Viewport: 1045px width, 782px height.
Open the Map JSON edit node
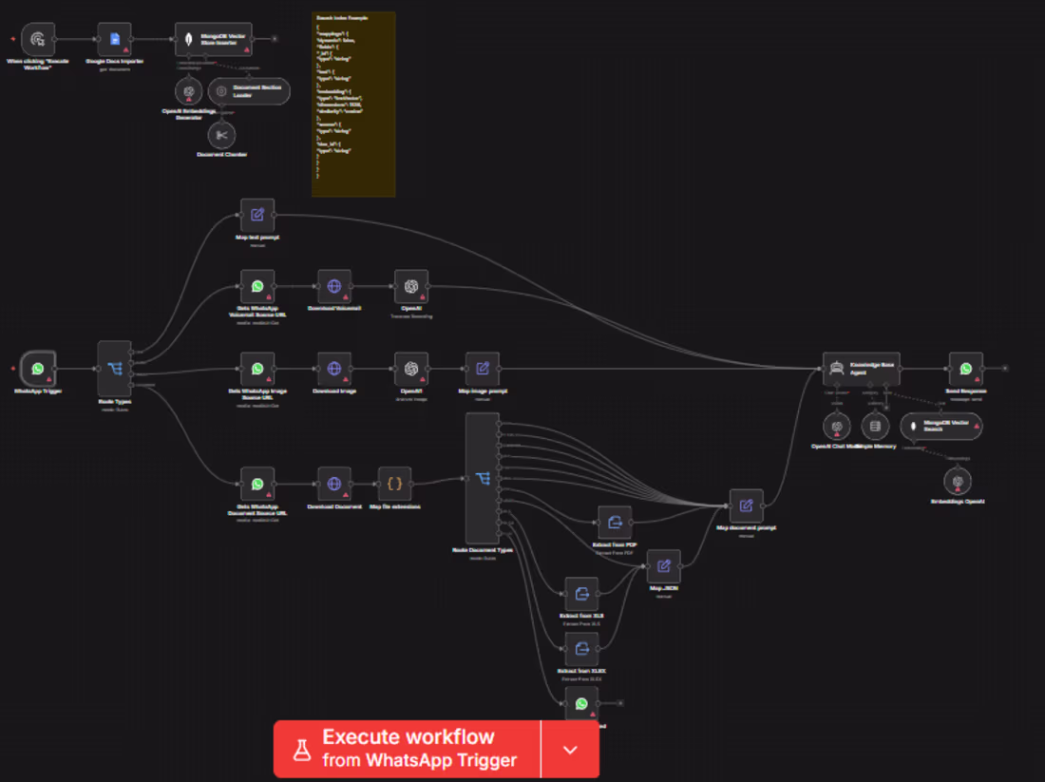[x=664, y=566]
